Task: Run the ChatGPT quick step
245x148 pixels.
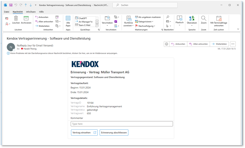Action: click(x=81, y=18)
